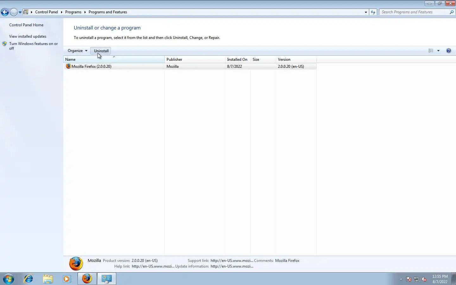Click the Uninstall toolbar button
Screen dimensions: 456x285
[101, 51]
